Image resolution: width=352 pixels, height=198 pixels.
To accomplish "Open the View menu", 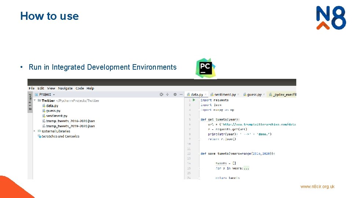I will tap(51, 88).
